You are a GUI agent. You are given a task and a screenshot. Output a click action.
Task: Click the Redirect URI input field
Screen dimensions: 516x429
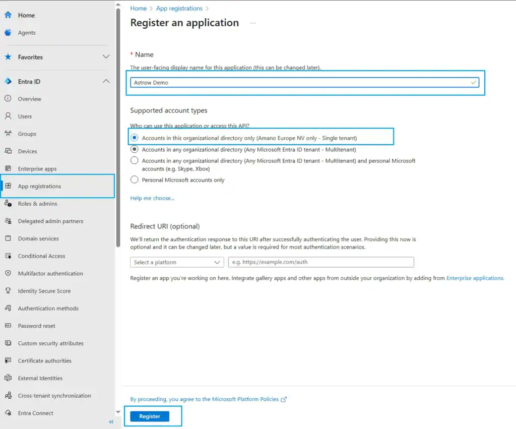tap(321, 262)
